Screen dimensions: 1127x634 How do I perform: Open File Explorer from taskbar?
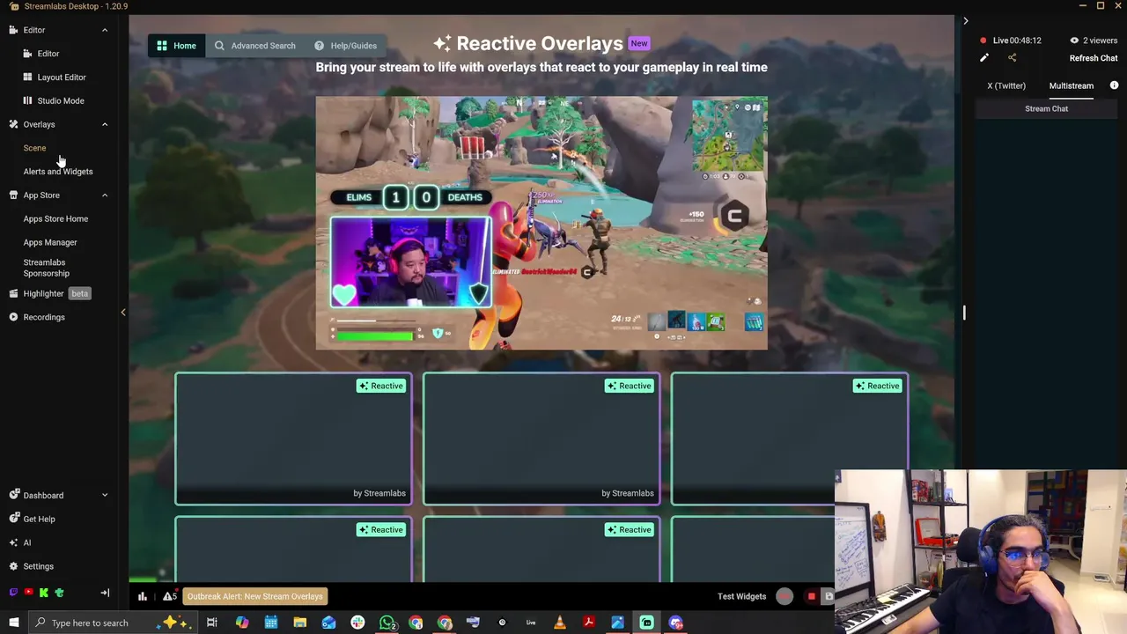[299, 623]
